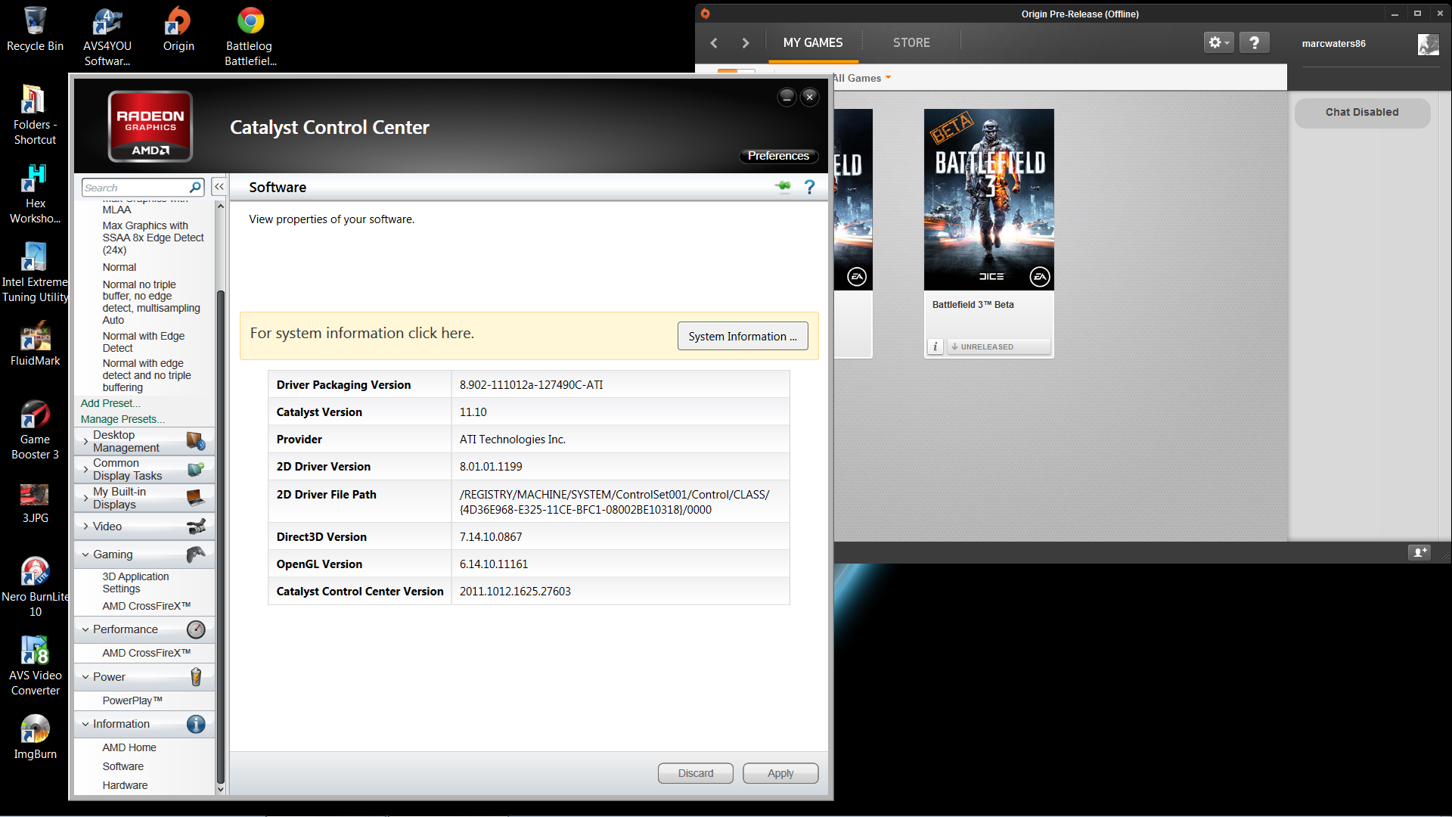
Task: Expand the Video section
Action: [x=85, y=527]
